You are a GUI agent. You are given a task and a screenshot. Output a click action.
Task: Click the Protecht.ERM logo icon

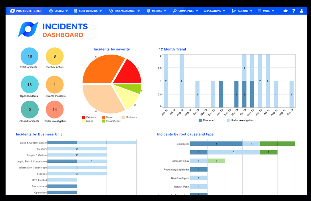(13, 11)
